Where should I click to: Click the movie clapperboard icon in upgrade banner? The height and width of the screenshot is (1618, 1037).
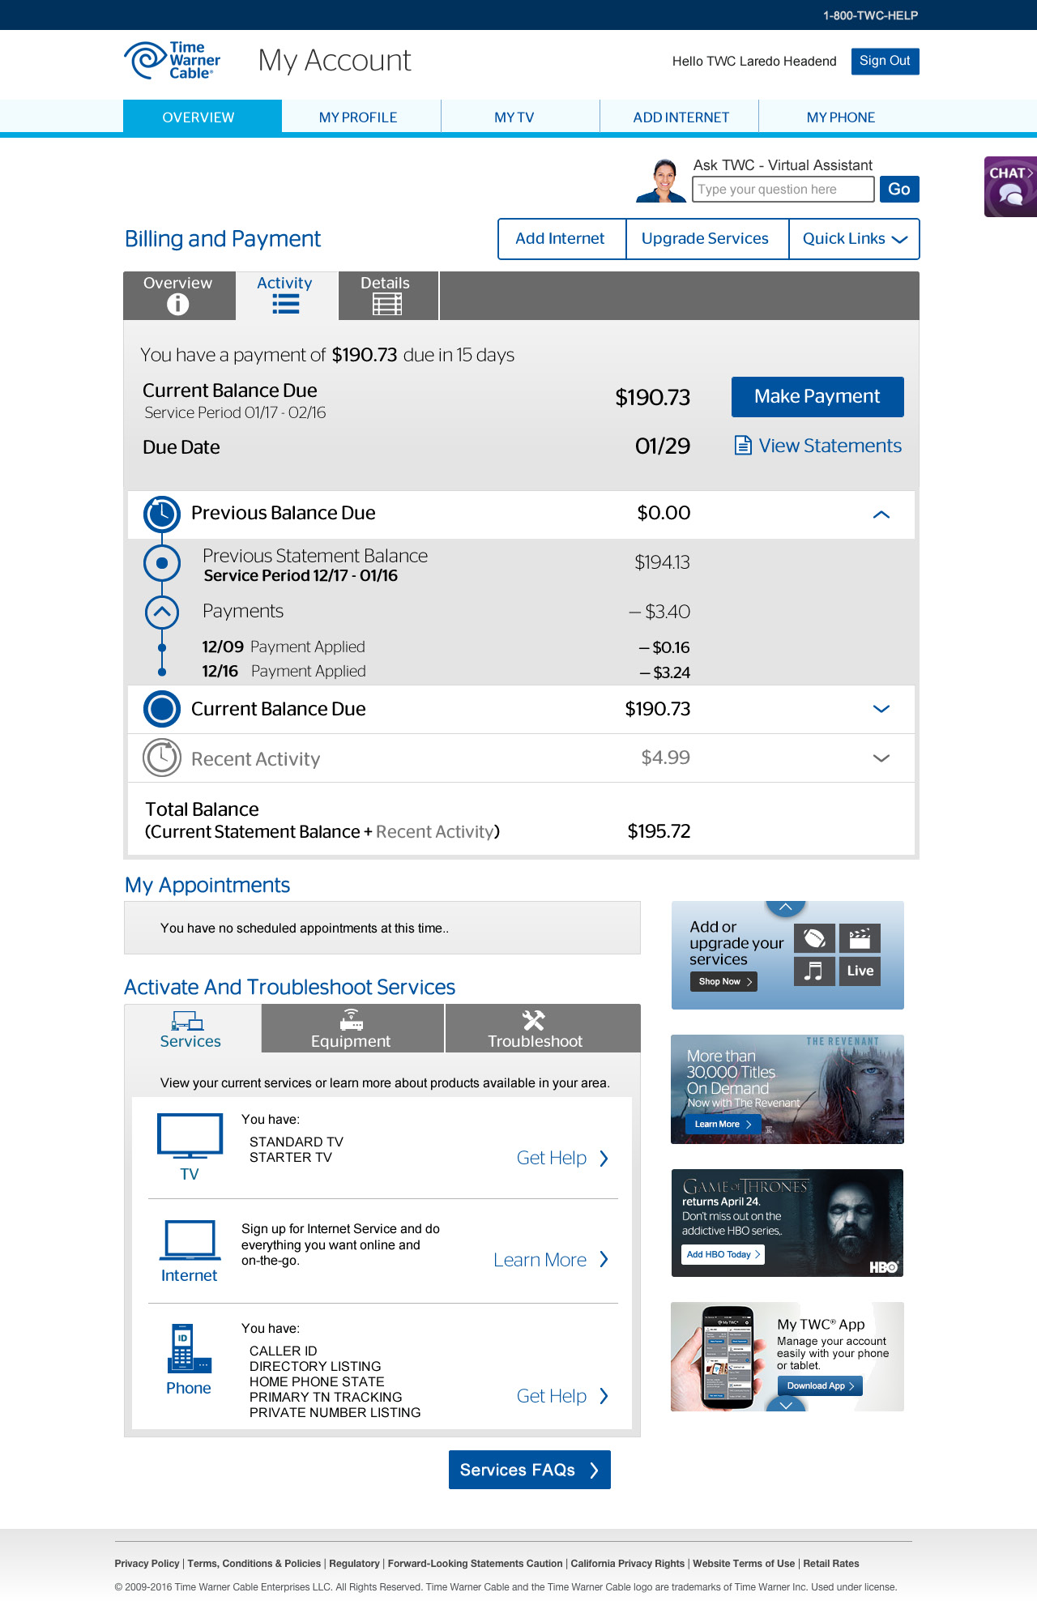pyautogui.click(x=860, y=938)
